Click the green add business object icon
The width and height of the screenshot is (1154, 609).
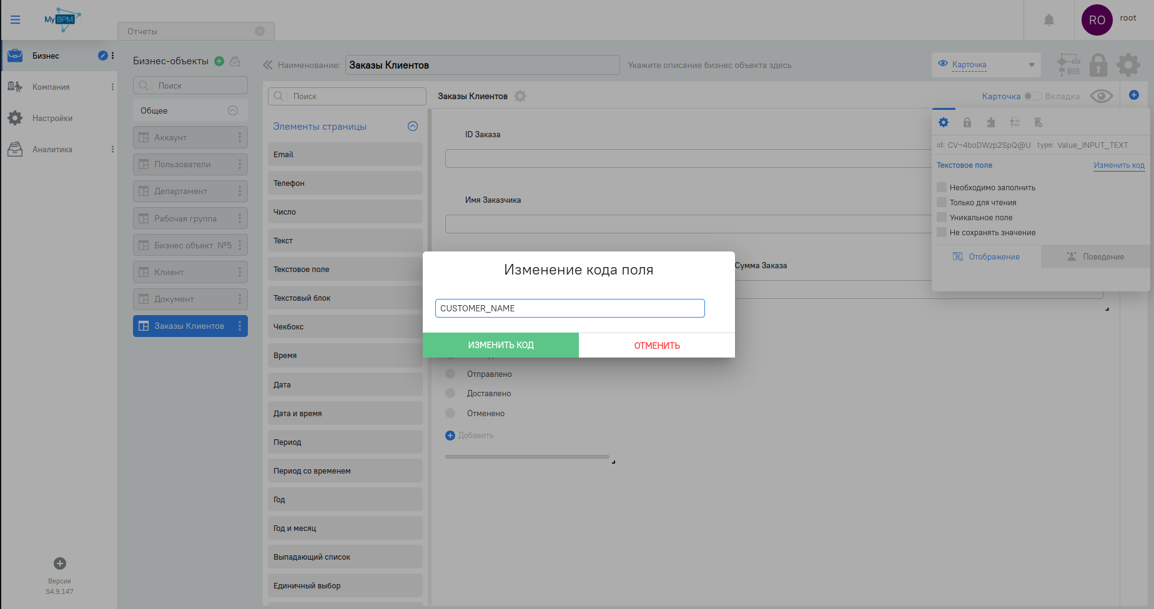coord(219,61)
